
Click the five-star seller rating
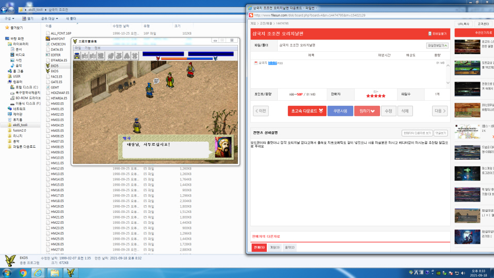point(376,96)
